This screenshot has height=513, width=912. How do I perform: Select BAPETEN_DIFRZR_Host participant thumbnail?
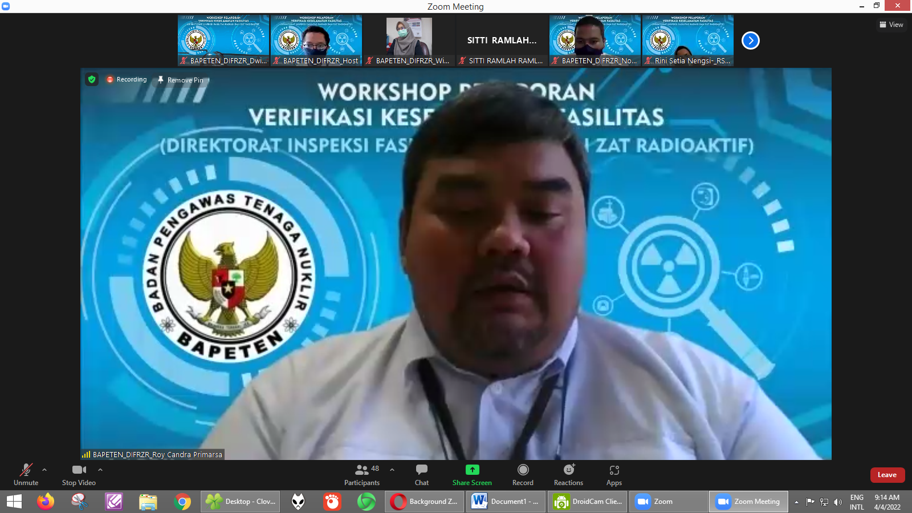316,40
